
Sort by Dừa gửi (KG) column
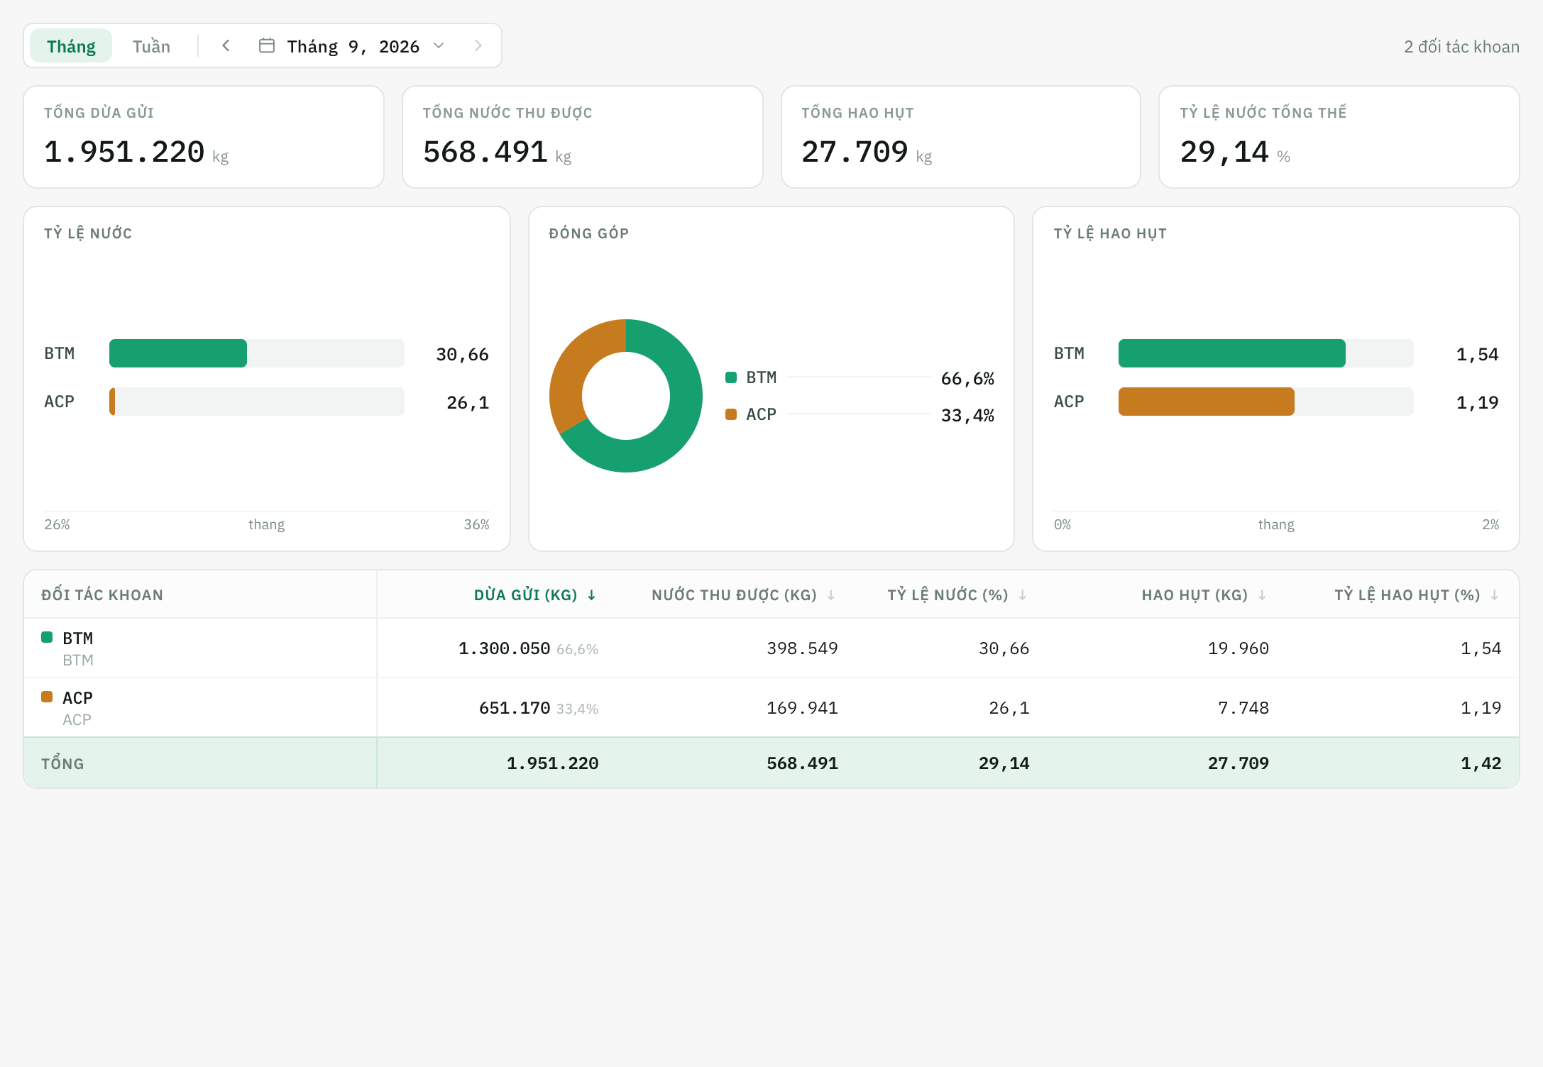pos(535,595)
